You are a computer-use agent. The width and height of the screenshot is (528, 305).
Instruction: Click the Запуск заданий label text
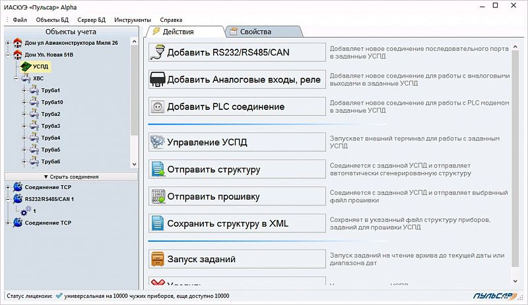201,260
